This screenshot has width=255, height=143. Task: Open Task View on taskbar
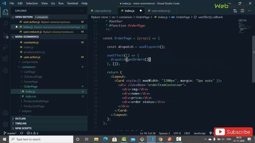pyautogui.click(x=87, y=139)
